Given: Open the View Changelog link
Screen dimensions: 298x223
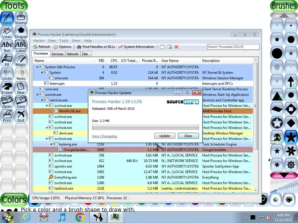Looking at the screenshot, I should click(x=104, y=136).
